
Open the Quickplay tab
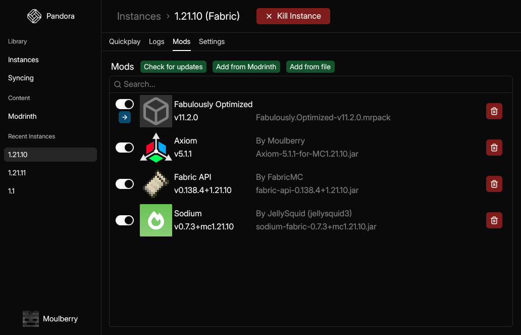pyautogui.click(x=125, y=41)
